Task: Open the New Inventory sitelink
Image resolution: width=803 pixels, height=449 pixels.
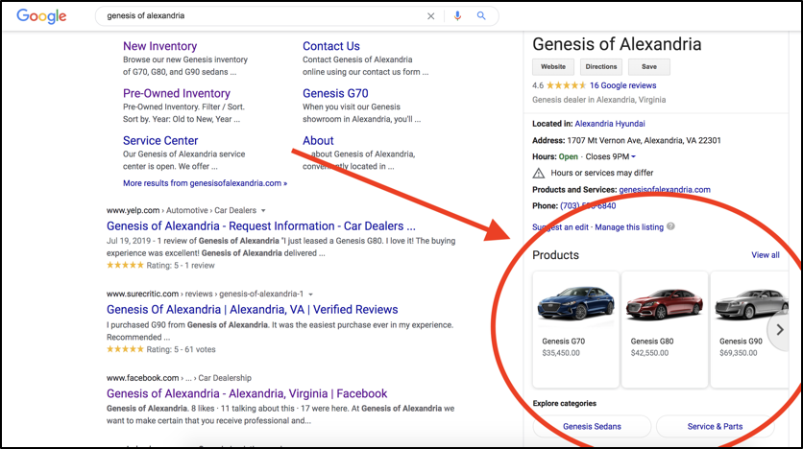Action: pos(159,46)
